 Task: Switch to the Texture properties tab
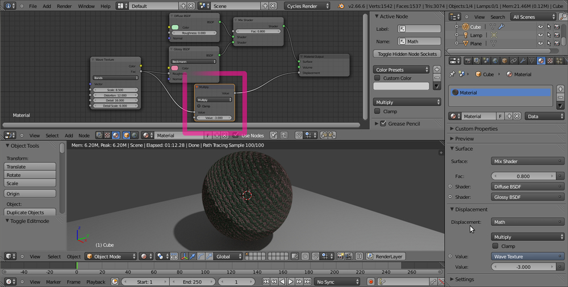549,61
